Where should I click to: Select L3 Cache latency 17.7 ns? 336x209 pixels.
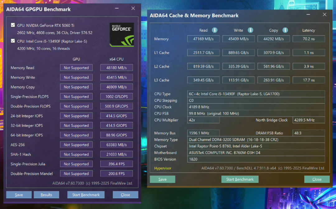(x=309, y=80)
